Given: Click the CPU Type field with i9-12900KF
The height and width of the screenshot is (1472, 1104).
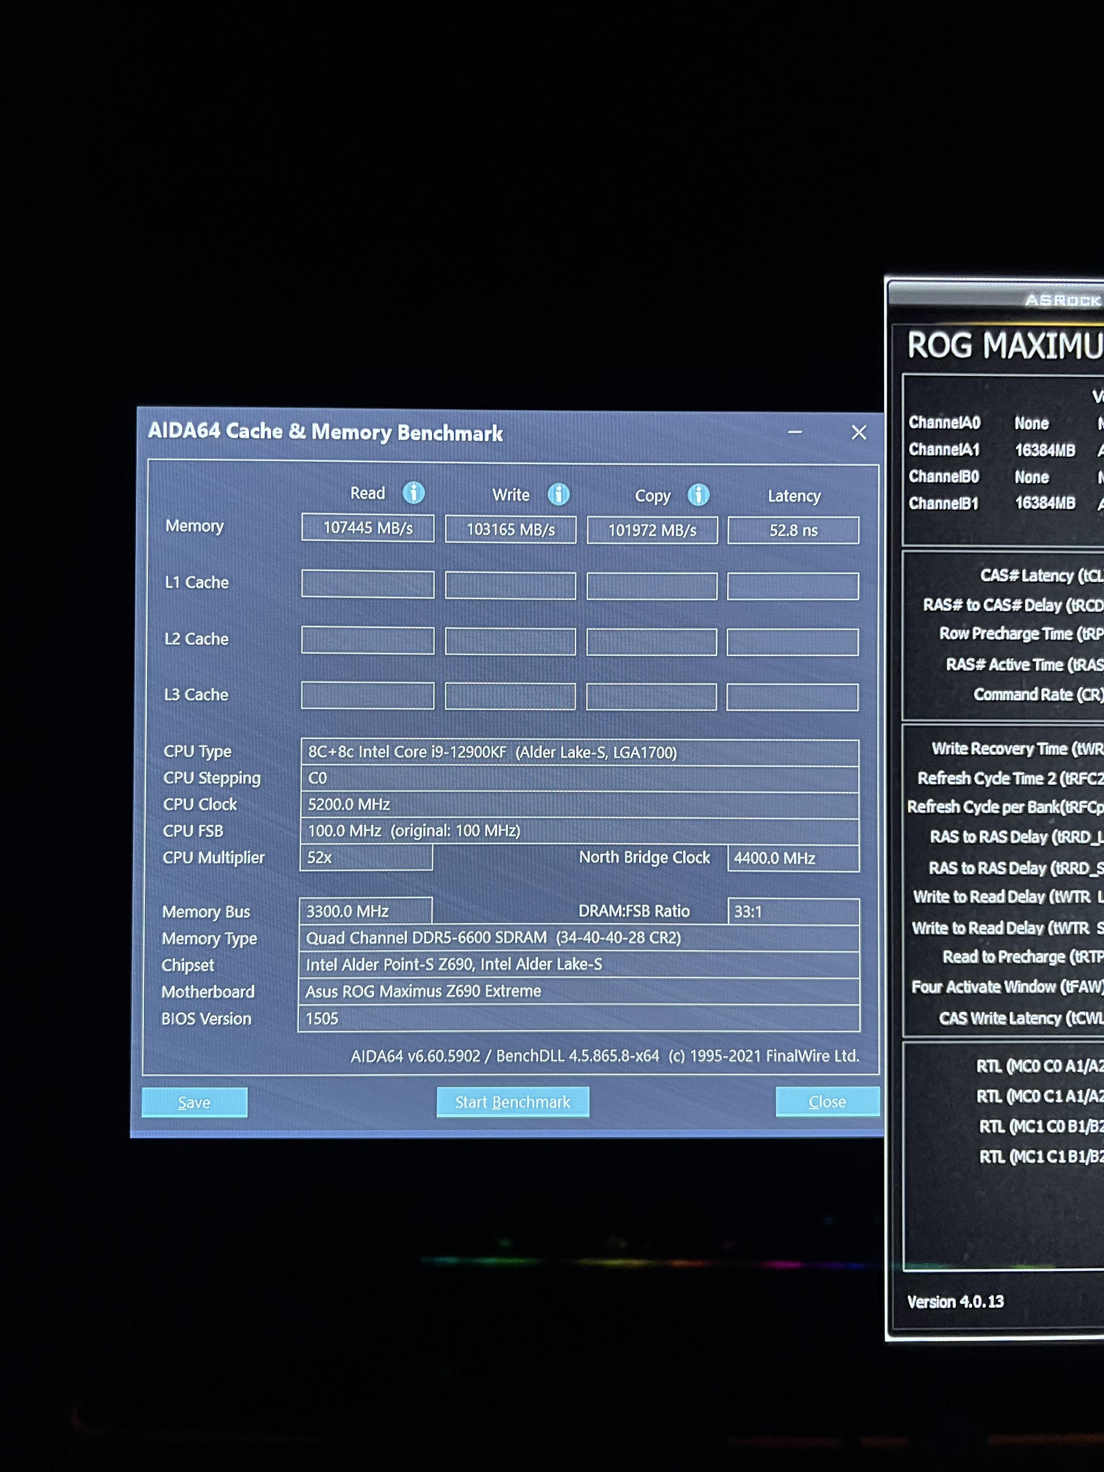Looking at the screenshot, I should [x=580, y=753].
